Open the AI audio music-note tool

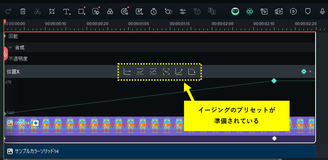click(x=125, y=11)
